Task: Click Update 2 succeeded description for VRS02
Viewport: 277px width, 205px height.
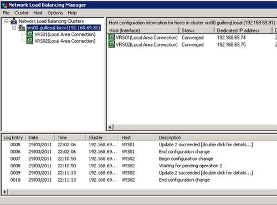Action: pyautogui.click(x=206, y=173)
